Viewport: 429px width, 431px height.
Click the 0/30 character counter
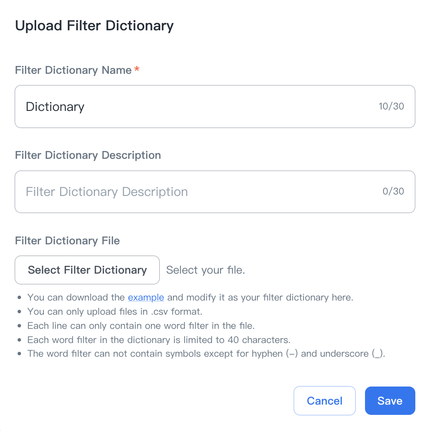coord(393,192)
